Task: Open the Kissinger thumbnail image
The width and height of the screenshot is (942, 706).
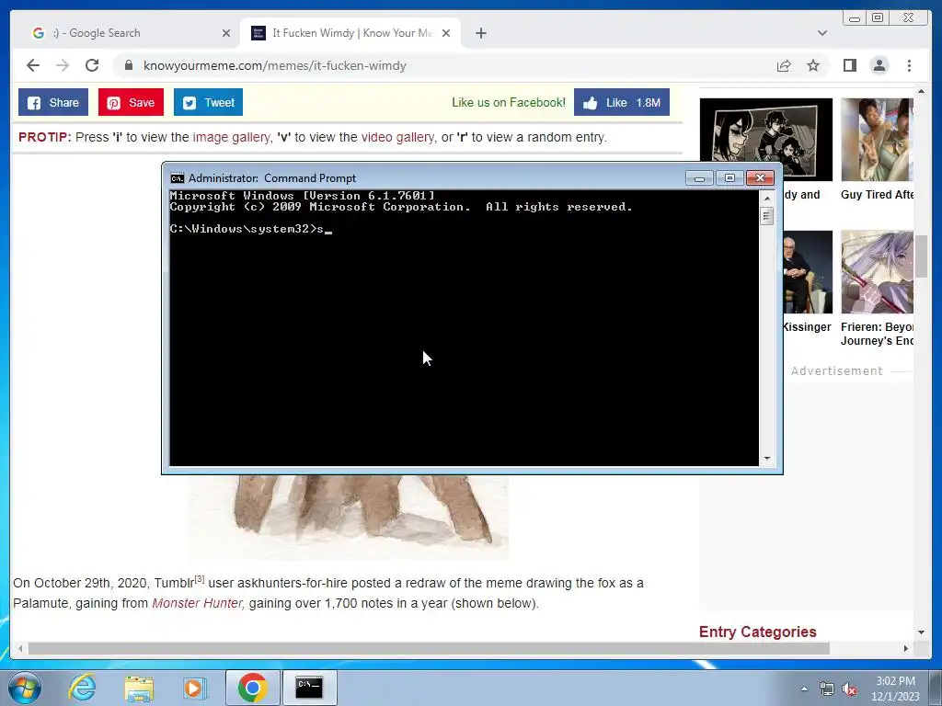Action: (808, 271)
